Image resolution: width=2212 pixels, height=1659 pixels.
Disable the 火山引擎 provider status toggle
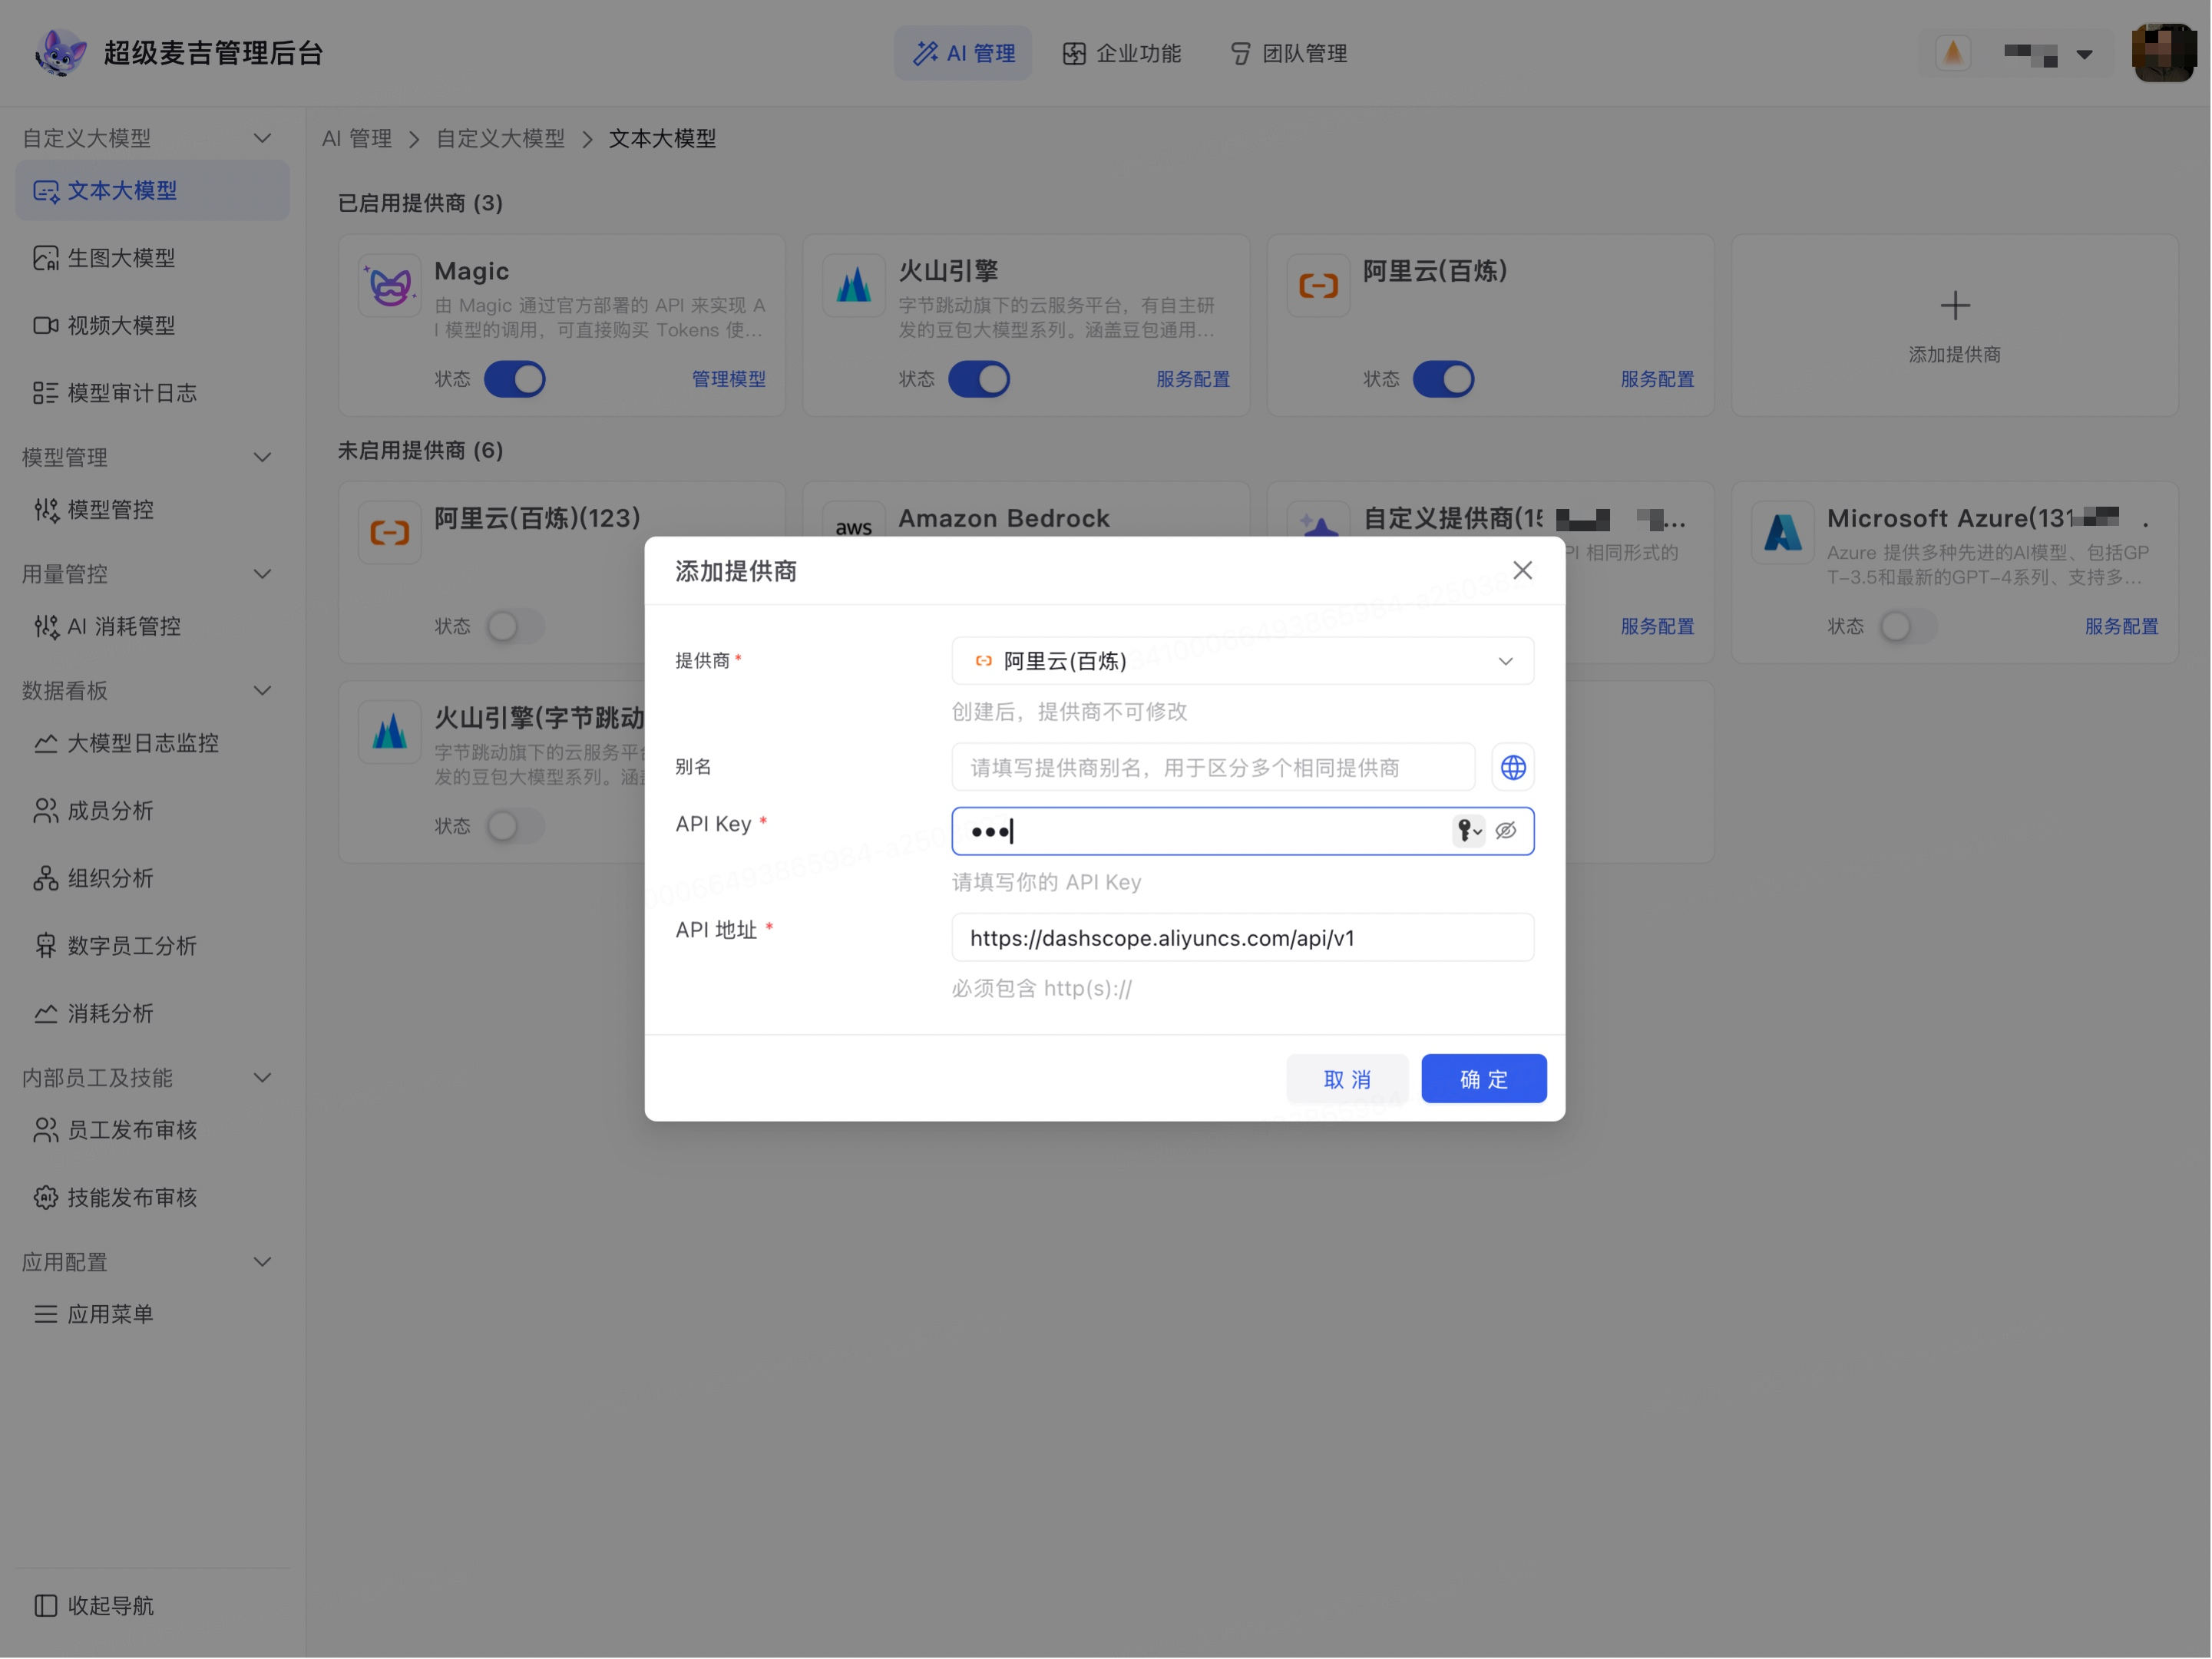[979, 379]
